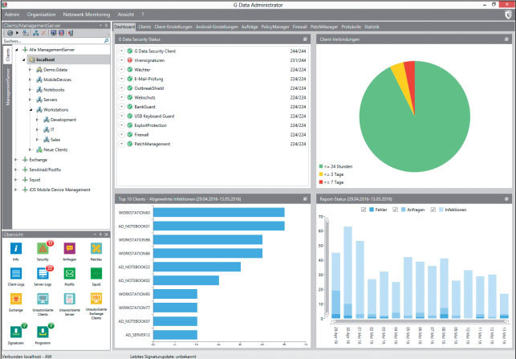The image size is (516, 359).
Task: Open the Organisation menu
Action: tap(41, 14)
